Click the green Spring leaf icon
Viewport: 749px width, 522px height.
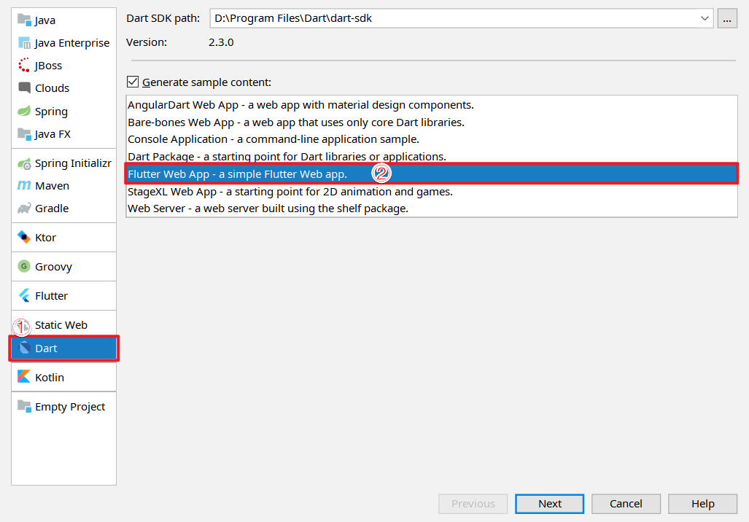(24, 111)
